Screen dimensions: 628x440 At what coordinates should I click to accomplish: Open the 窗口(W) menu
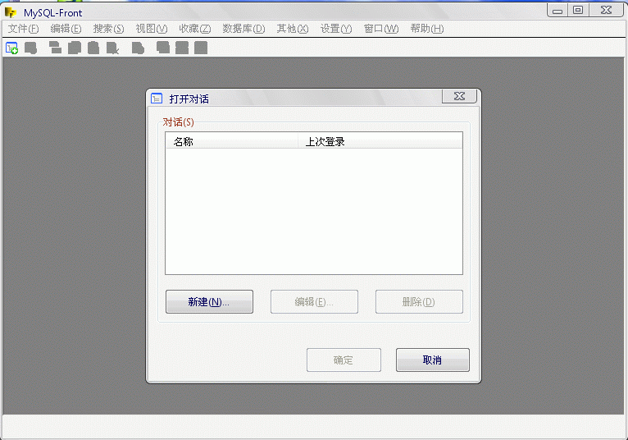381,29
